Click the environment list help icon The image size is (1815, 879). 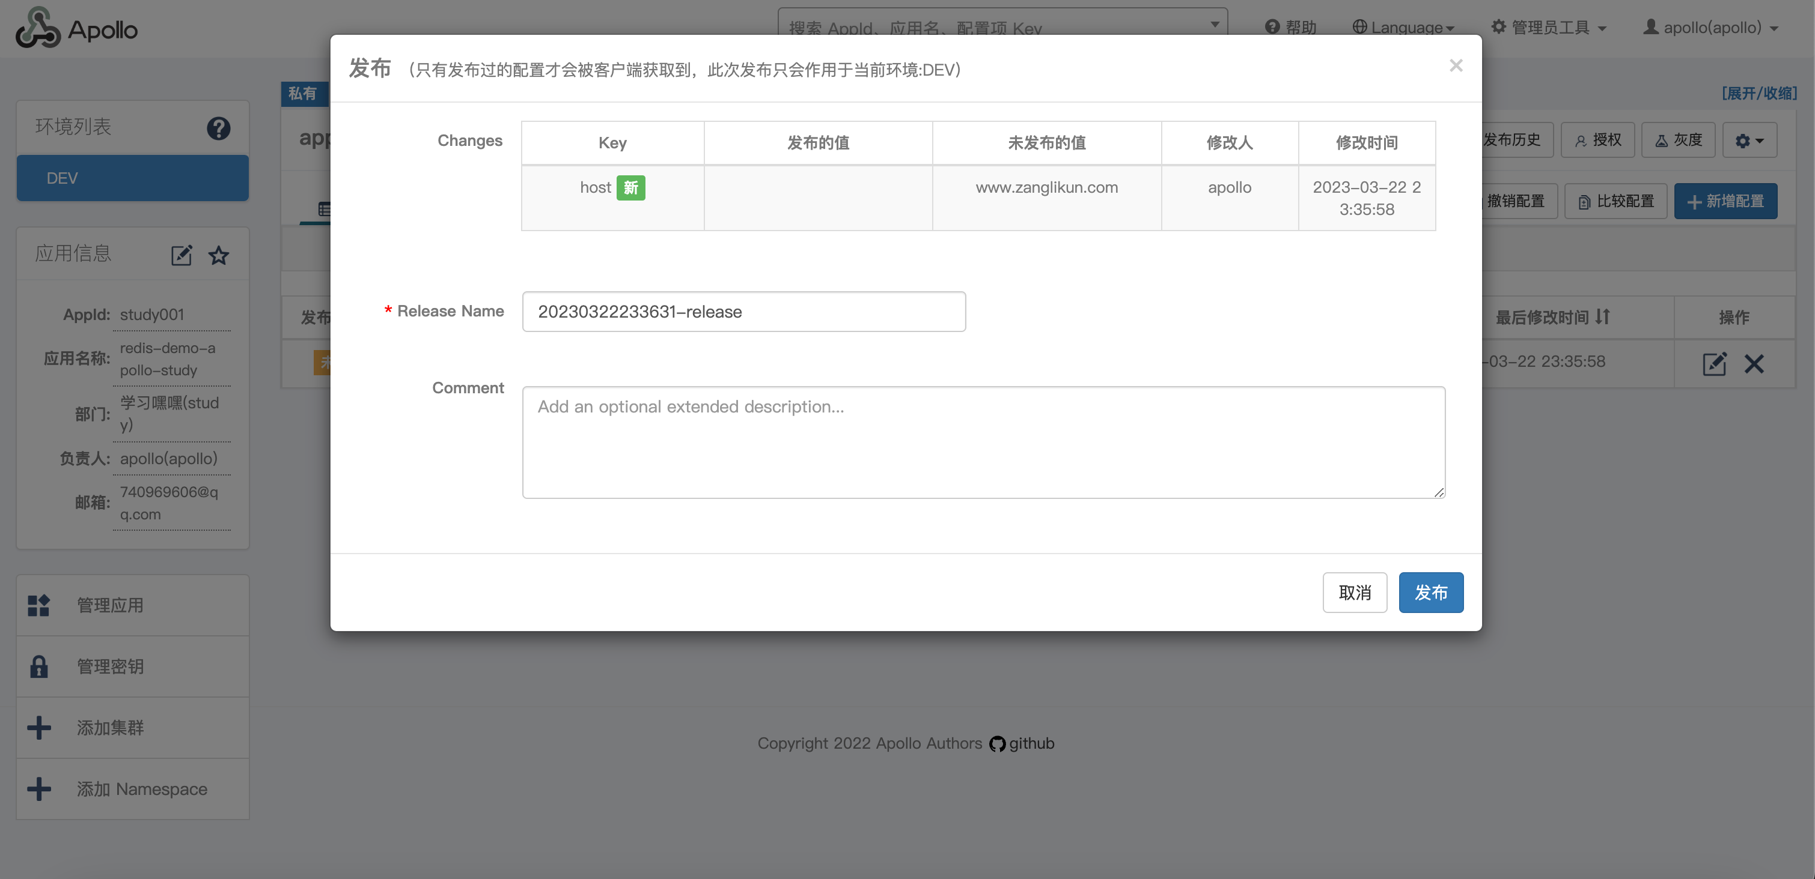tap(218, 128)
